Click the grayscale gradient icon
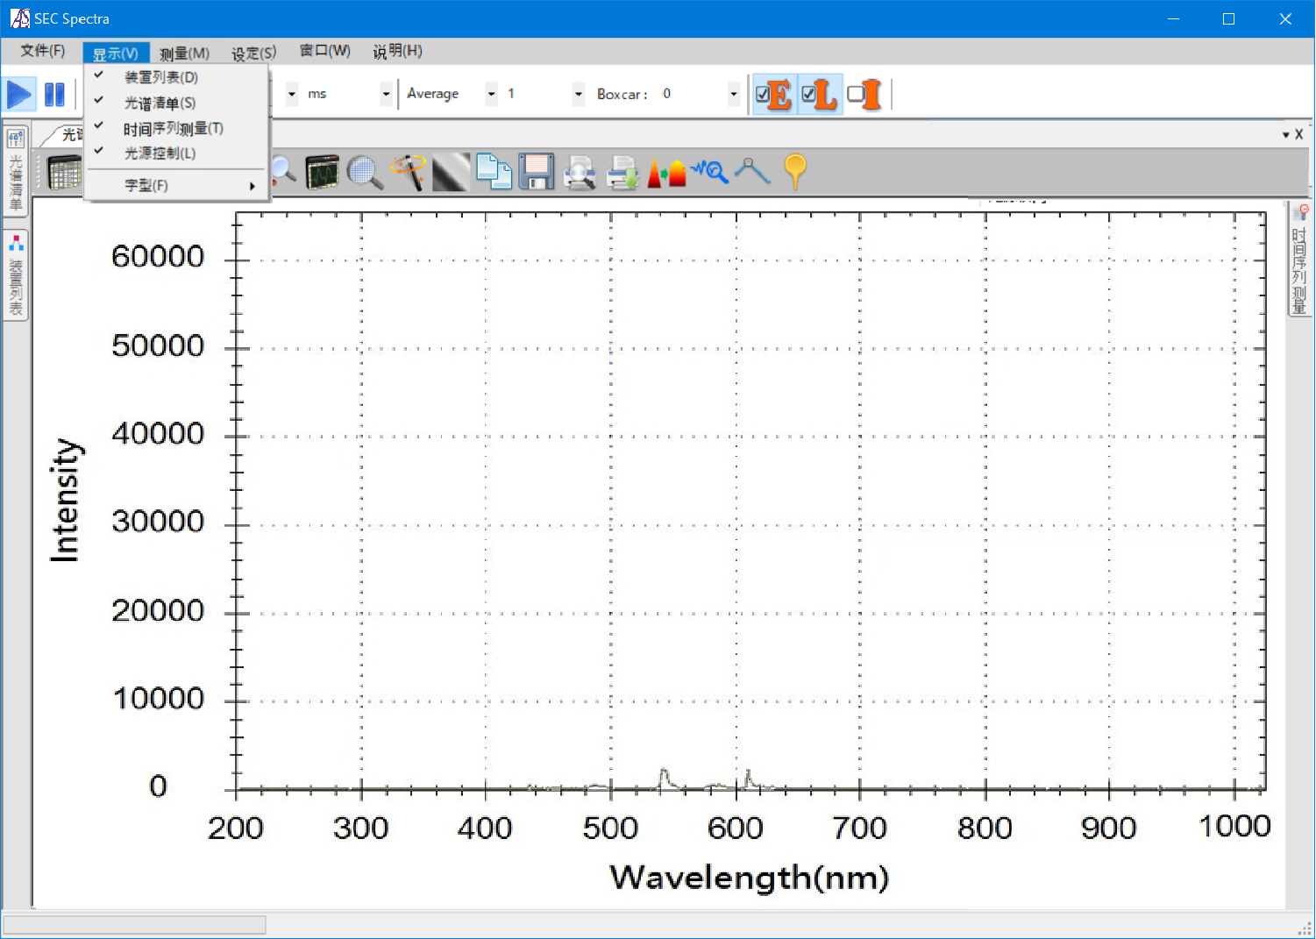 [x=451, y=172]
